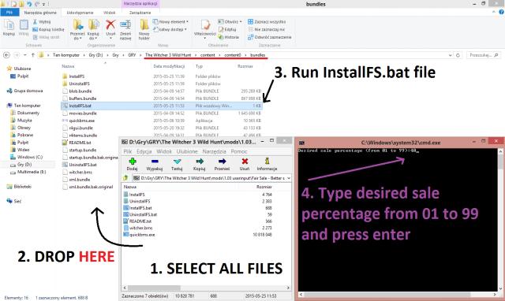Click the Przenieś move arrow icon
Image resolution: width=505 pixels, height=301 pixels.
[x=222, y=162]
